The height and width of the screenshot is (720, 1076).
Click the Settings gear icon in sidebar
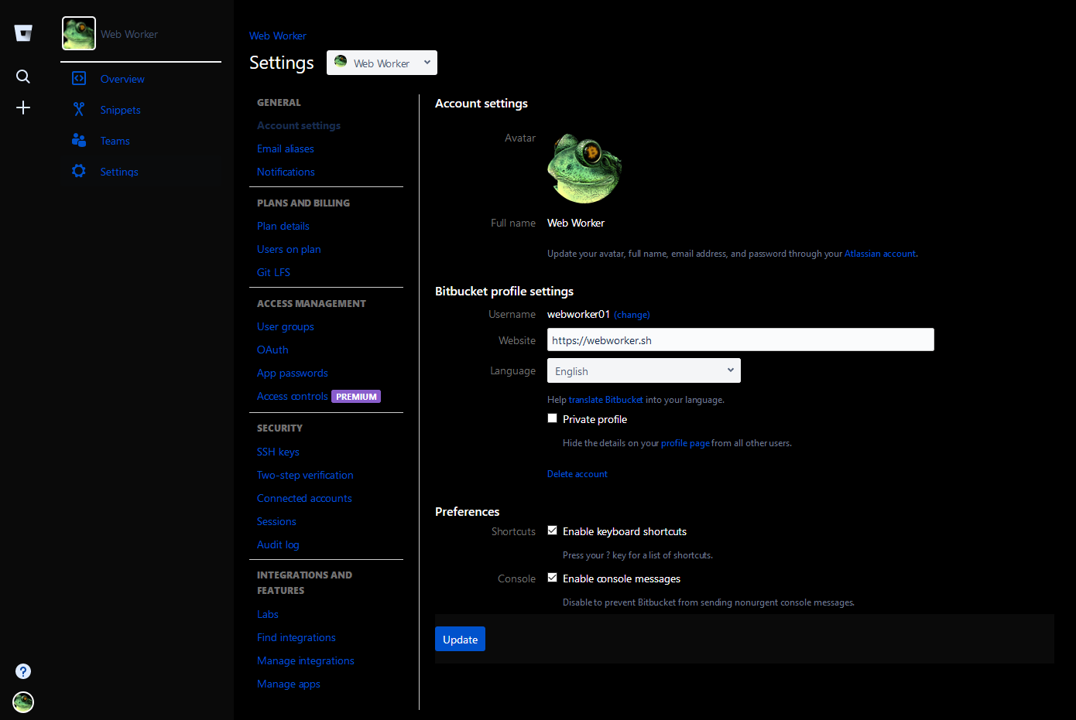78,171
